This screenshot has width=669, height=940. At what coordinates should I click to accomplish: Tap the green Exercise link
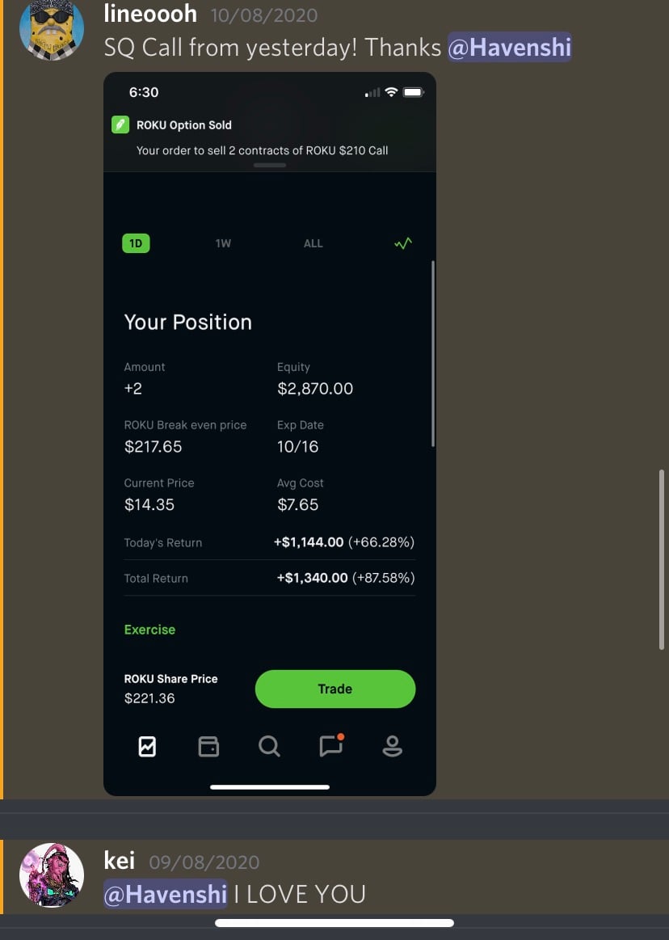click(x=149, y=630)
